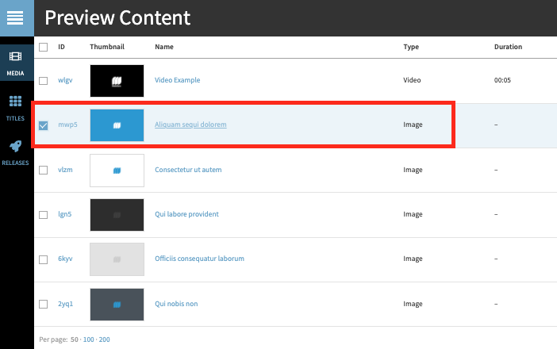Click the 6kyv ID link
557x349 pixels.
65,259
